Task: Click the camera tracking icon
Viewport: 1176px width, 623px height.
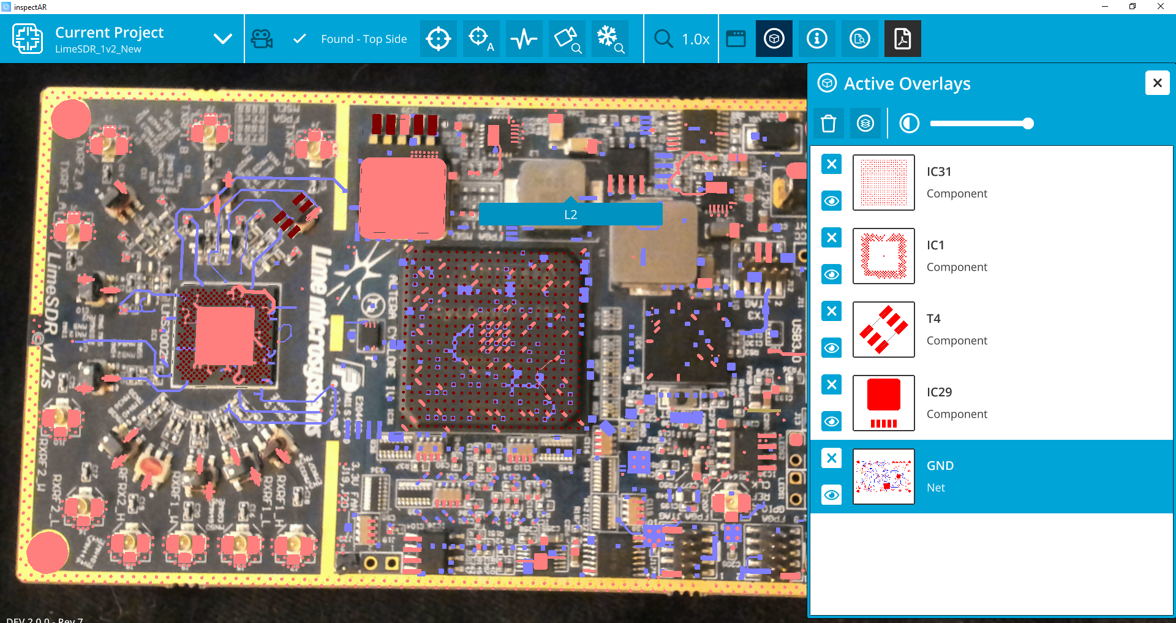Action: 262,39
